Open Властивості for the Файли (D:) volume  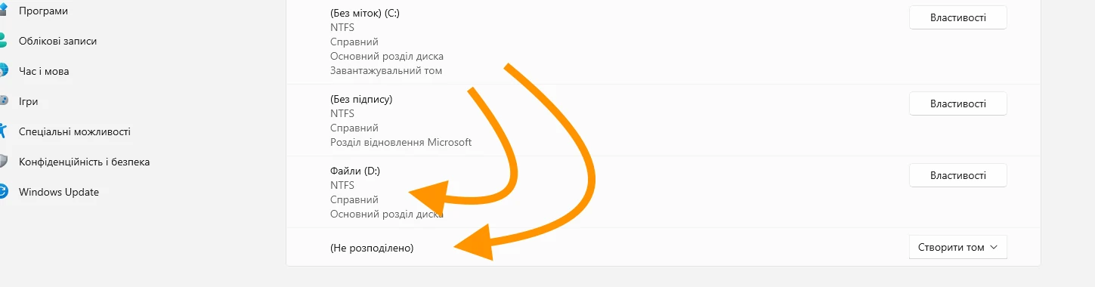957,175
